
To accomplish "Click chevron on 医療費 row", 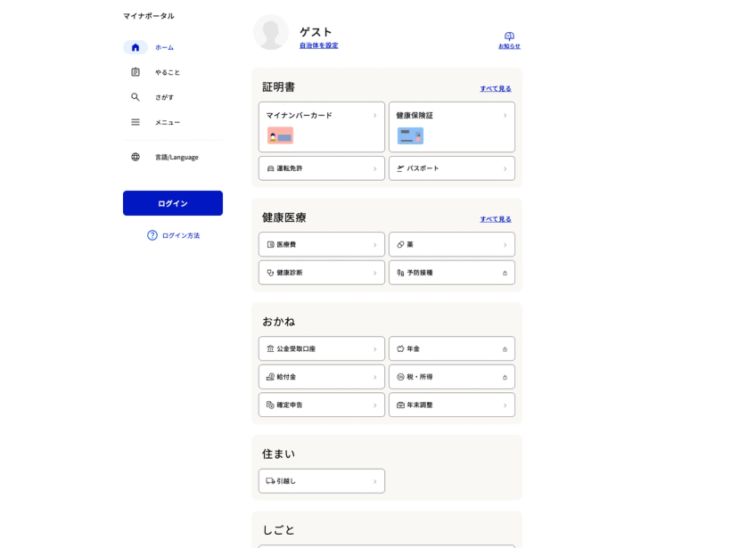I will click(x=374, y=245).
